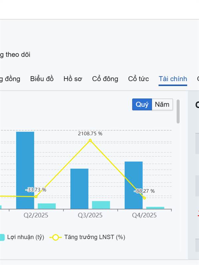Image resolution: width=199 pixels, height=265 pixels.
Task: Toggle the Tăng trưởng LNST (%) legend label
Action: [x=95, y=237]
